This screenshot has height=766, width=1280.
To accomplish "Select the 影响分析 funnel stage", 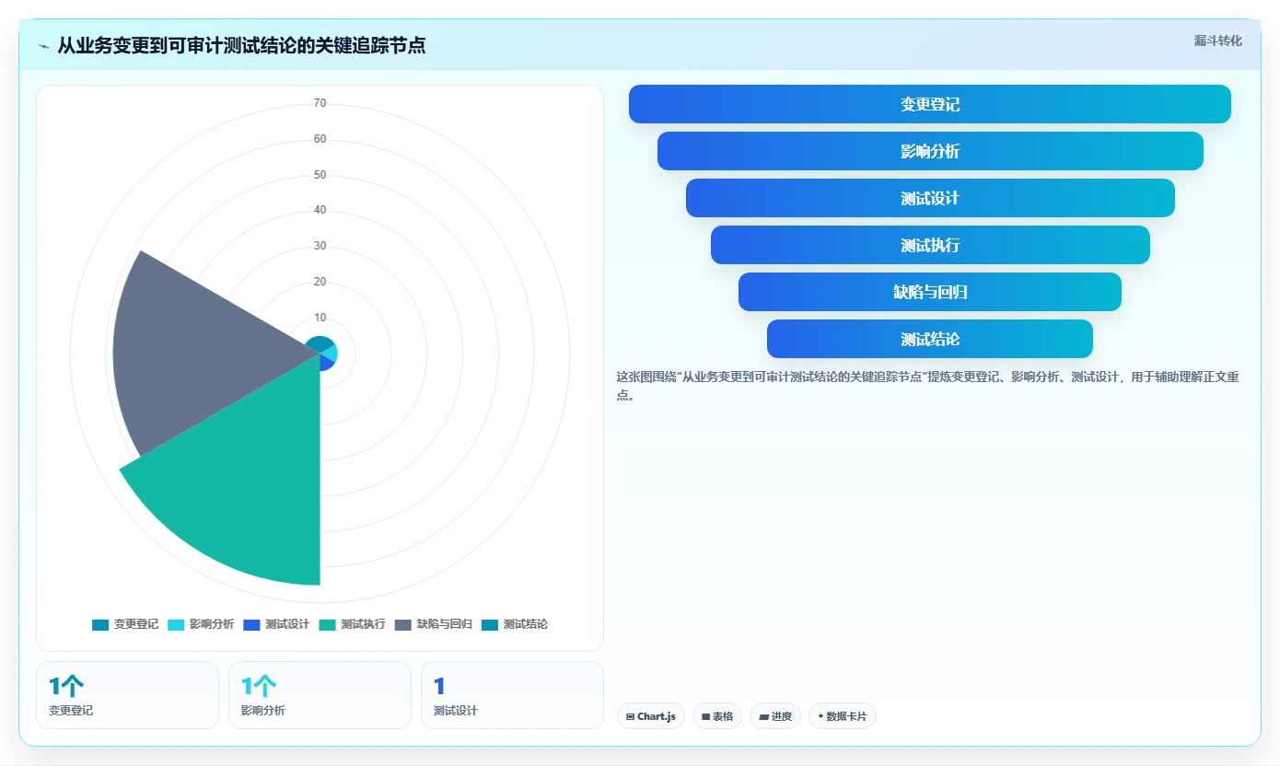I will pyautogui.click(x=930, y=151).
